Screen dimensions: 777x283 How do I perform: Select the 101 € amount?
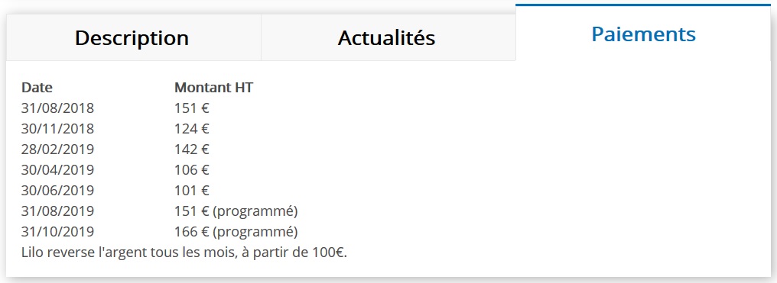[x=192, y=190]
